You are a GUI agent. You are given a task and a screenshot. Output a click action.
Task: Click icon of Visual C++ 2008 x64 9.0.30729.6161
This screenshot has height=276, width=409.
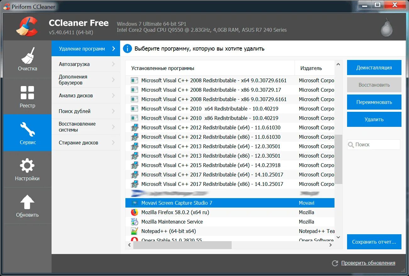[135, 80]
